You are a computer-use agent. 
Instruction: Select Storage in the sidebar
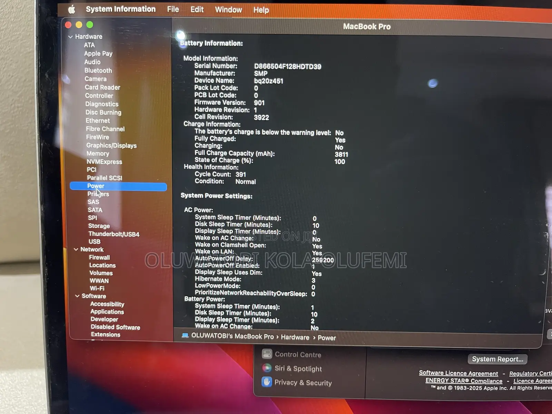click(x=99, y=226)
